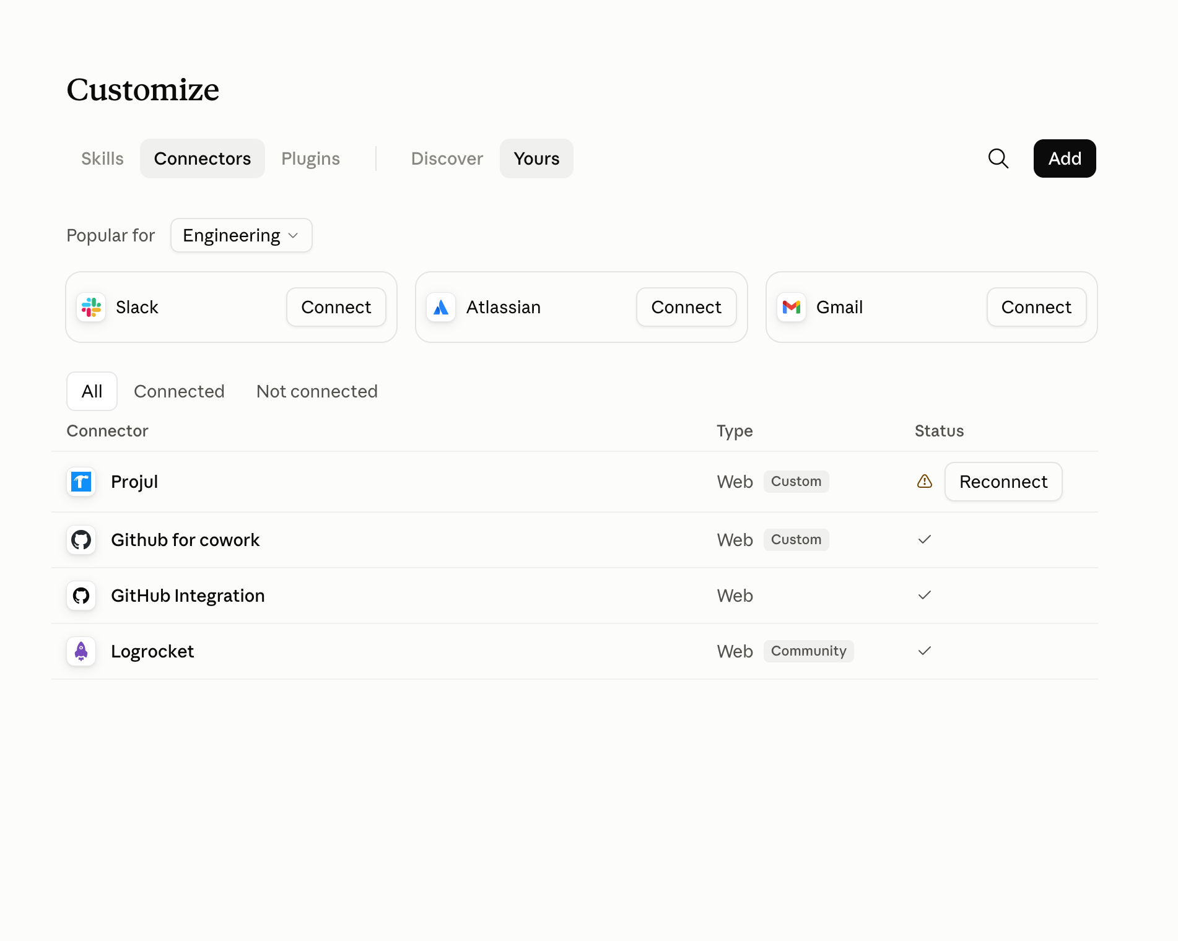This screenshot has width=1178, height=941.
Task: Click the Community badge on Logrocket row
Action: 808,651
